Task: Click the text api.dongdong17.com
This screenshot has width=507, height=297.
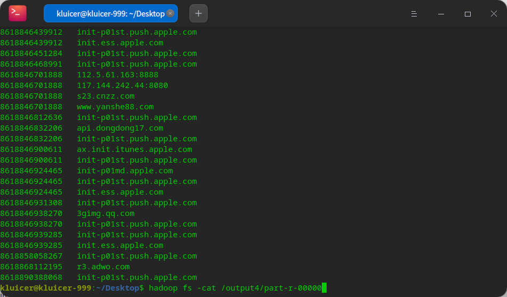Action: click(x=120, y=128)
